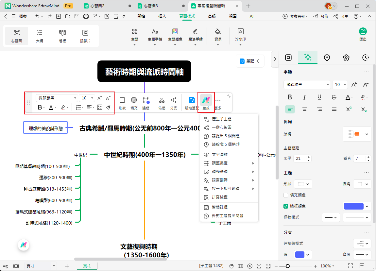Select the 頁-1 page tab
376x271 pixels.
coord(87,266)
